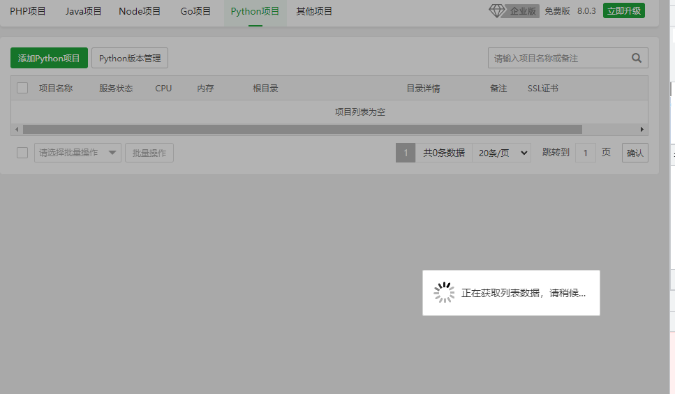Click the enterprise diamond icon
This screenshot has width=675, height=394.
(x=497, y=10)
